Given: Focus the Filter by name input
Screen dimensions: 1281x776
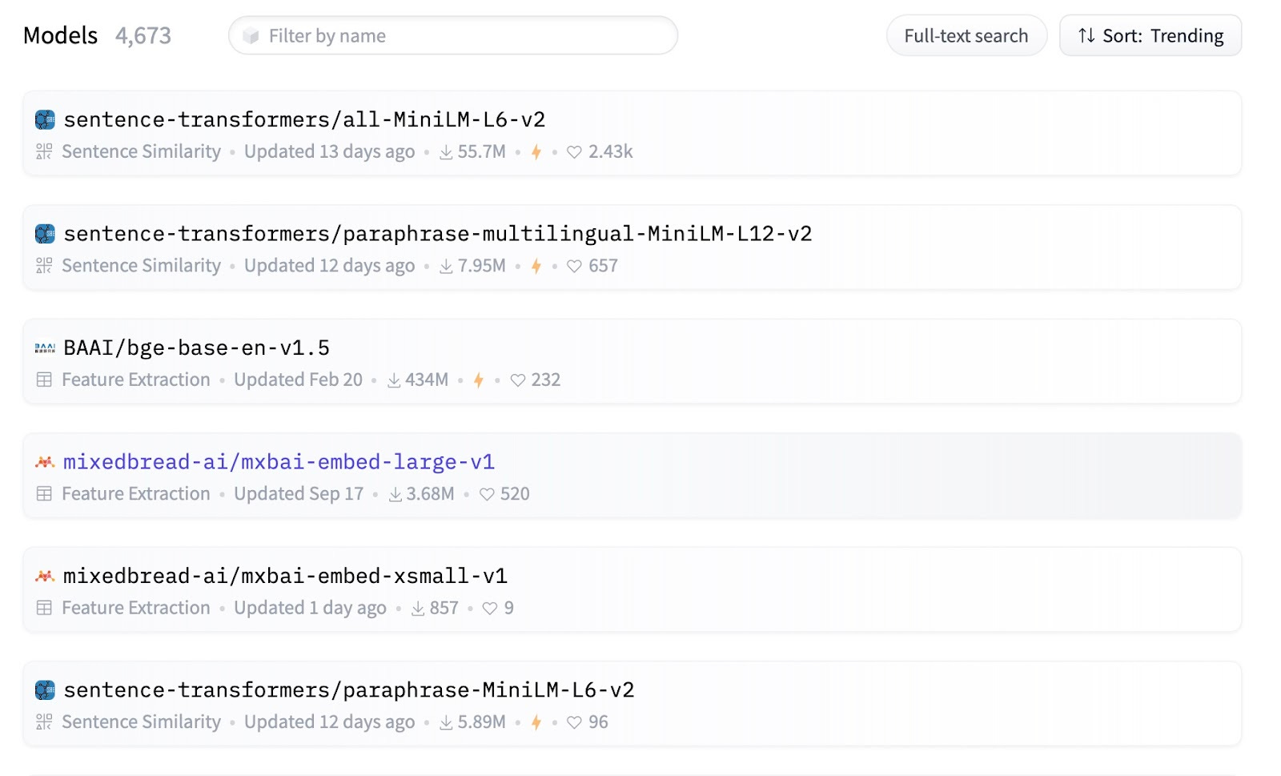Looking at the screenshot, I should [x=453, y=36].
